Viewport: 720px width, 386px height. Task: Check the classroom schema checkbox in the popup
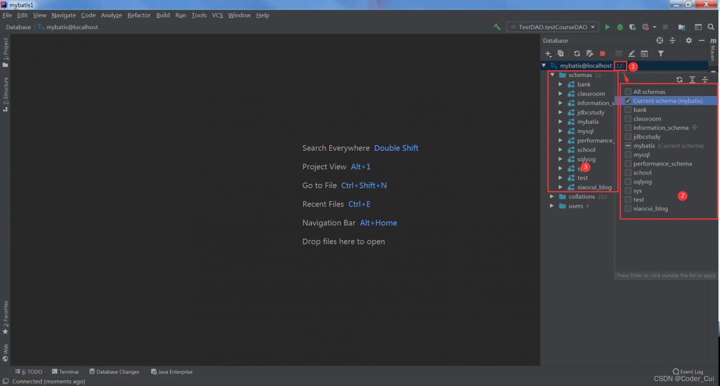pos(628,119)
